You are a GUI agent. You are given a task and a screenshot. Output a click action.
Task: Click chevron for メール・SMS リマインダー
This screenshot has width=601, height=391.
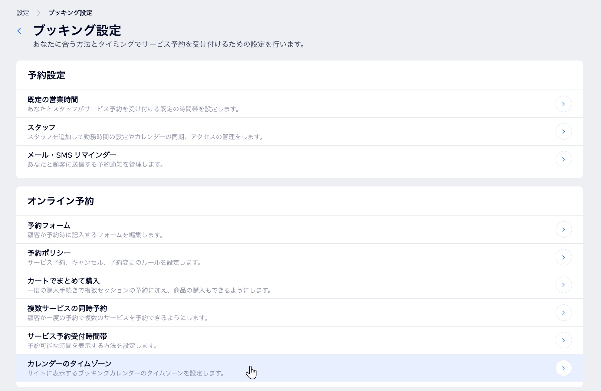pos(563,159)
